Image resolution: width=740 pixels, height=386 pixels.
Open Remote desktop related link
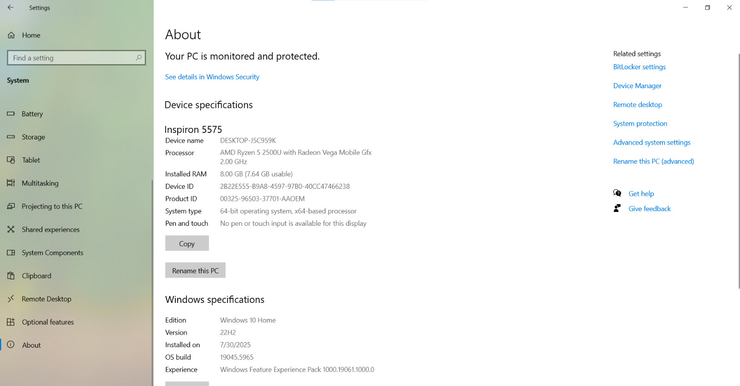638,104
